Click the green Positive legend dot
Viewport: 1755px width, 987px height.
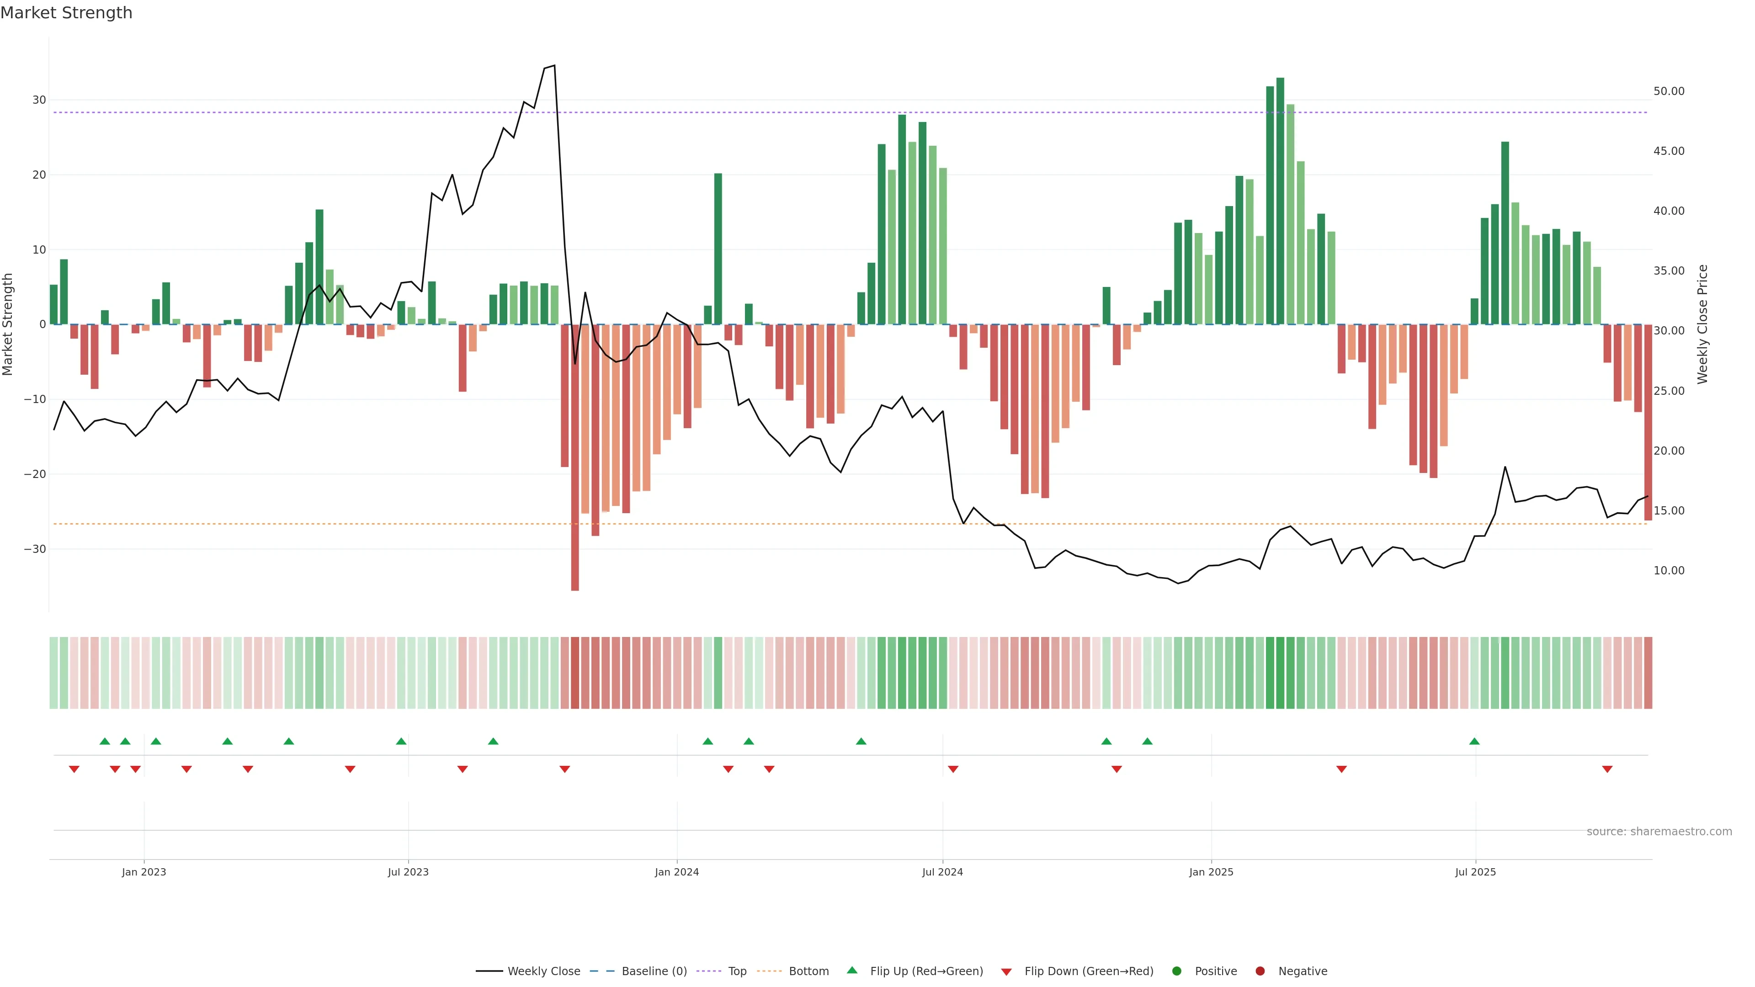point(1176,971)
